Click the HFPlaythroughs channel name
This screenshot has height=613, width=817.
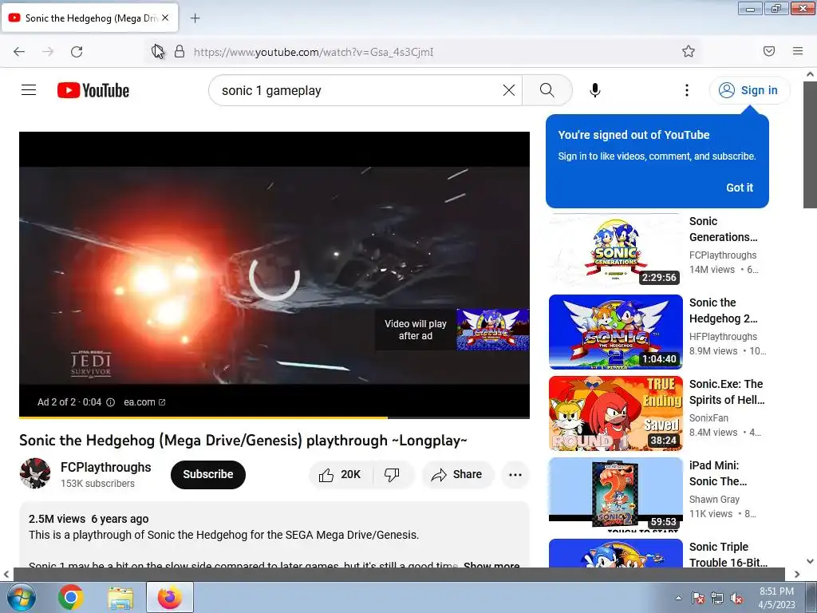click(x=723, y=337)
